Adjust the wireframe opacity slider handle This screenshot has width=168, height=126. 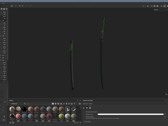tap(118, 118)
